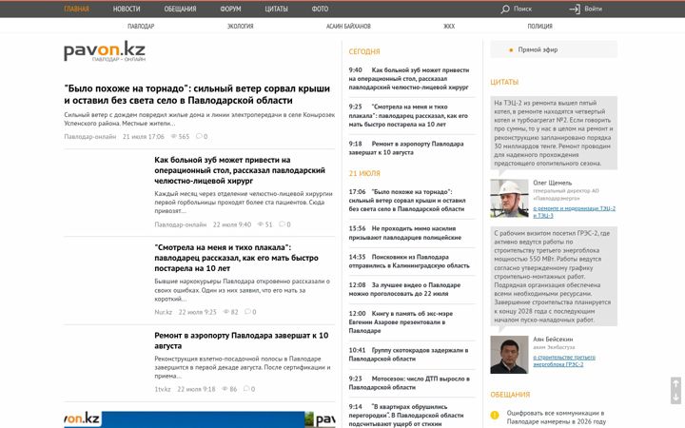Image resolution: width=685 pixels, height=428 pixels.
Task: Select the Павлодар topic tab
Action: (141, 27)
